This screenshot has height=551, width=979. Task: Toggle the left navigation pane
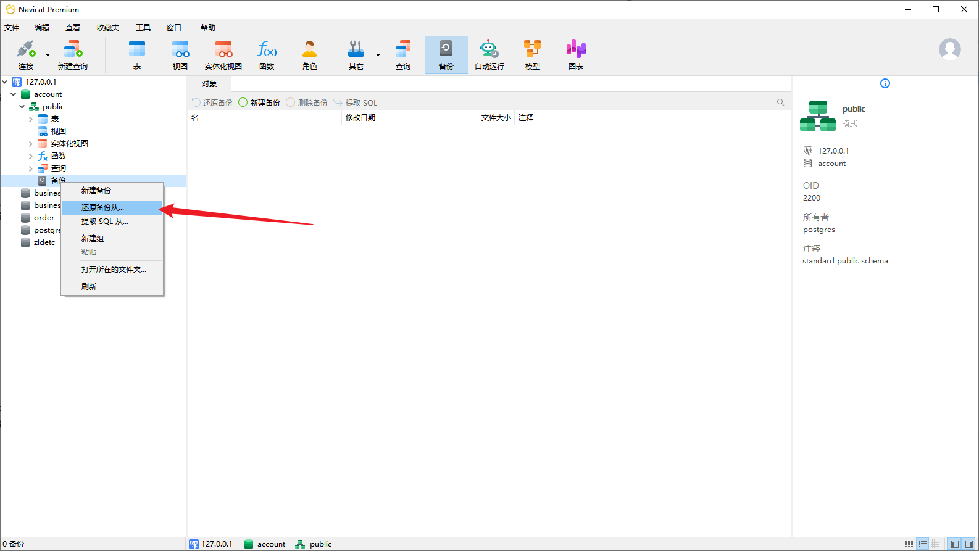[955, 544]
